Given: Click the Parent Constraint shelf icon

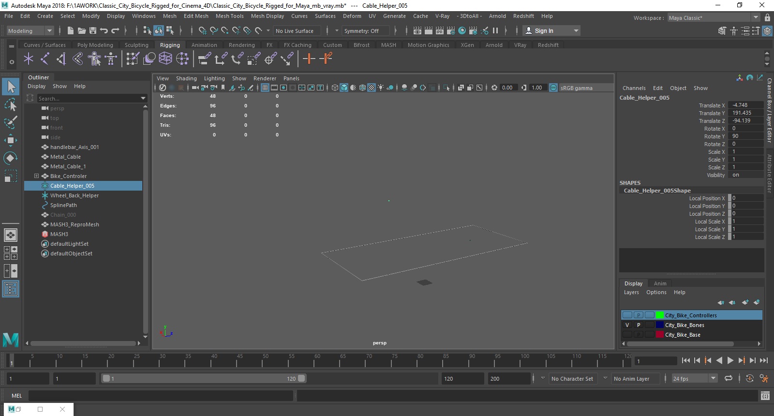Looking at the screenshot, I should (204, 59).
